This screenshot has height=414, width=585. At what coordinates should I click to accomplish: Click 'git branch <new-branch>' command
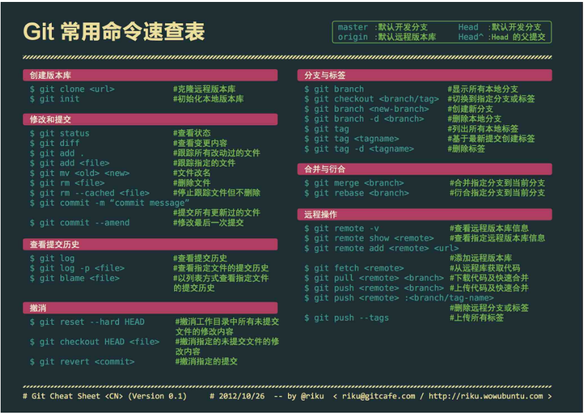pos(366,109)
